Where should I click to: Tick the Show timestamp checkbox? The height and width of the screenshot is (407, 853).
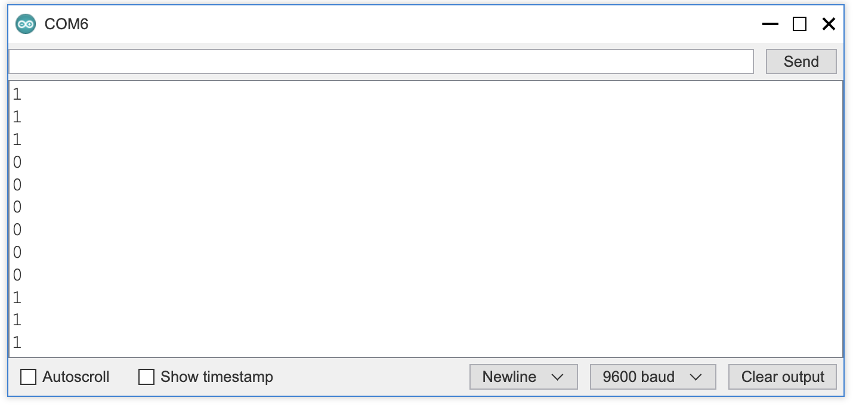[x=146, y=377]
